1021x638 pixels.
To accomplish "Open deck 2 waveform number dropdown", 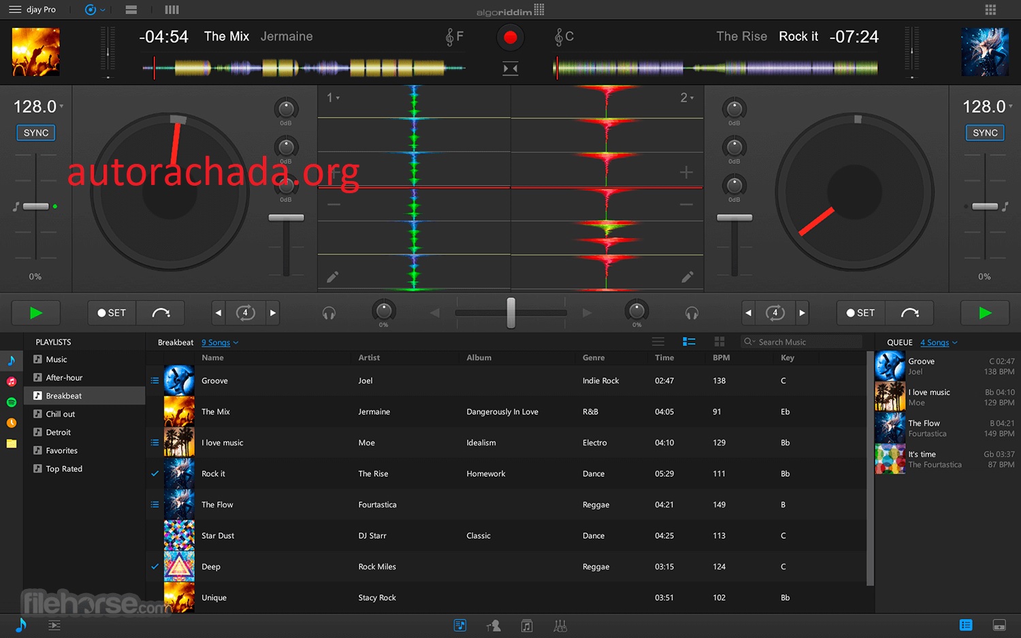I will 687,98.
